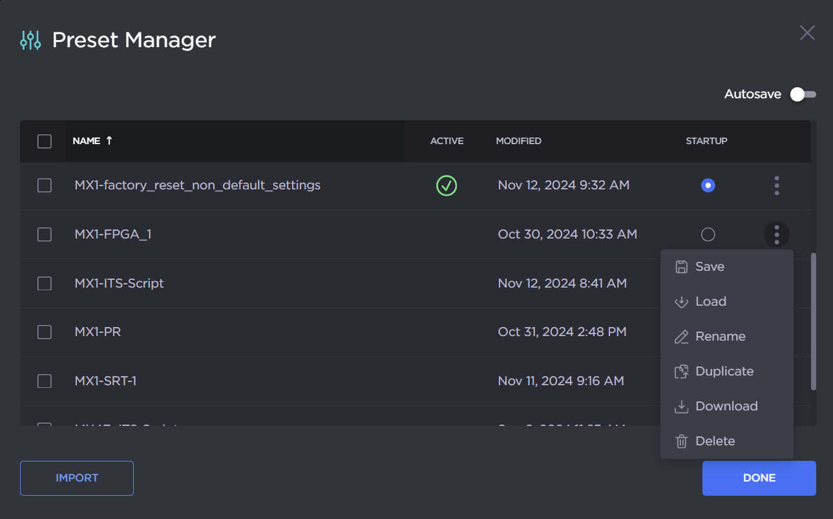Choose Duplicate from the context menu

(724, 372)
